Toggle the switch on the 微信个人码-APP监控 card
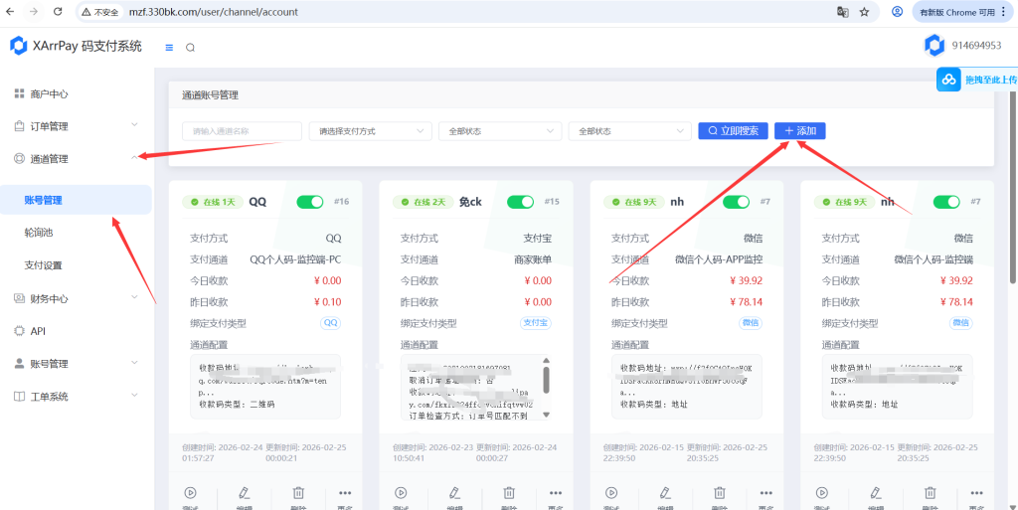Viewport: 1018px width, 510px height. (736, 202)
